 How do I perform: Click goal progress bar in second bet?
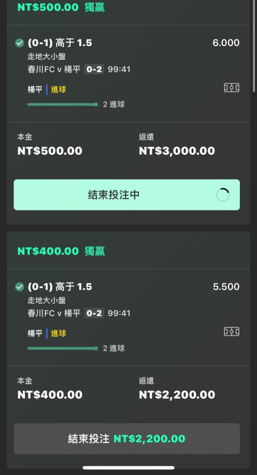63,348
